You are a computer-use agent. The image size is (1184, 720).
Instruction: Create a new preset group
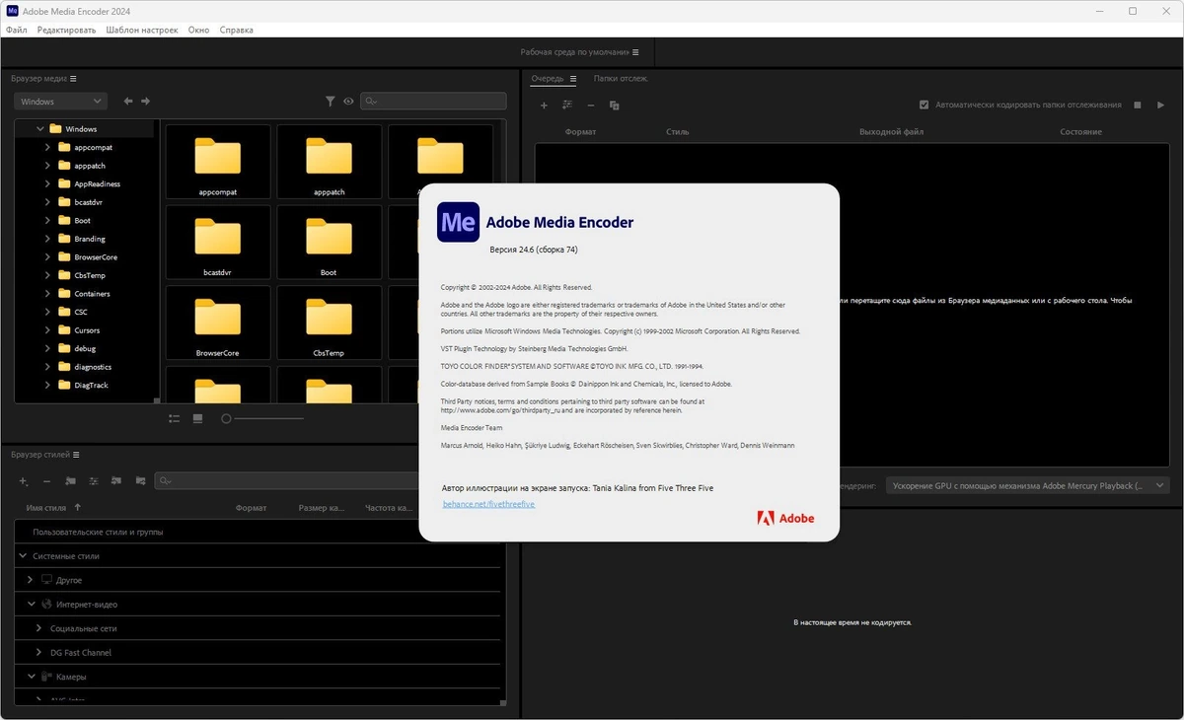tap(70, 481)
